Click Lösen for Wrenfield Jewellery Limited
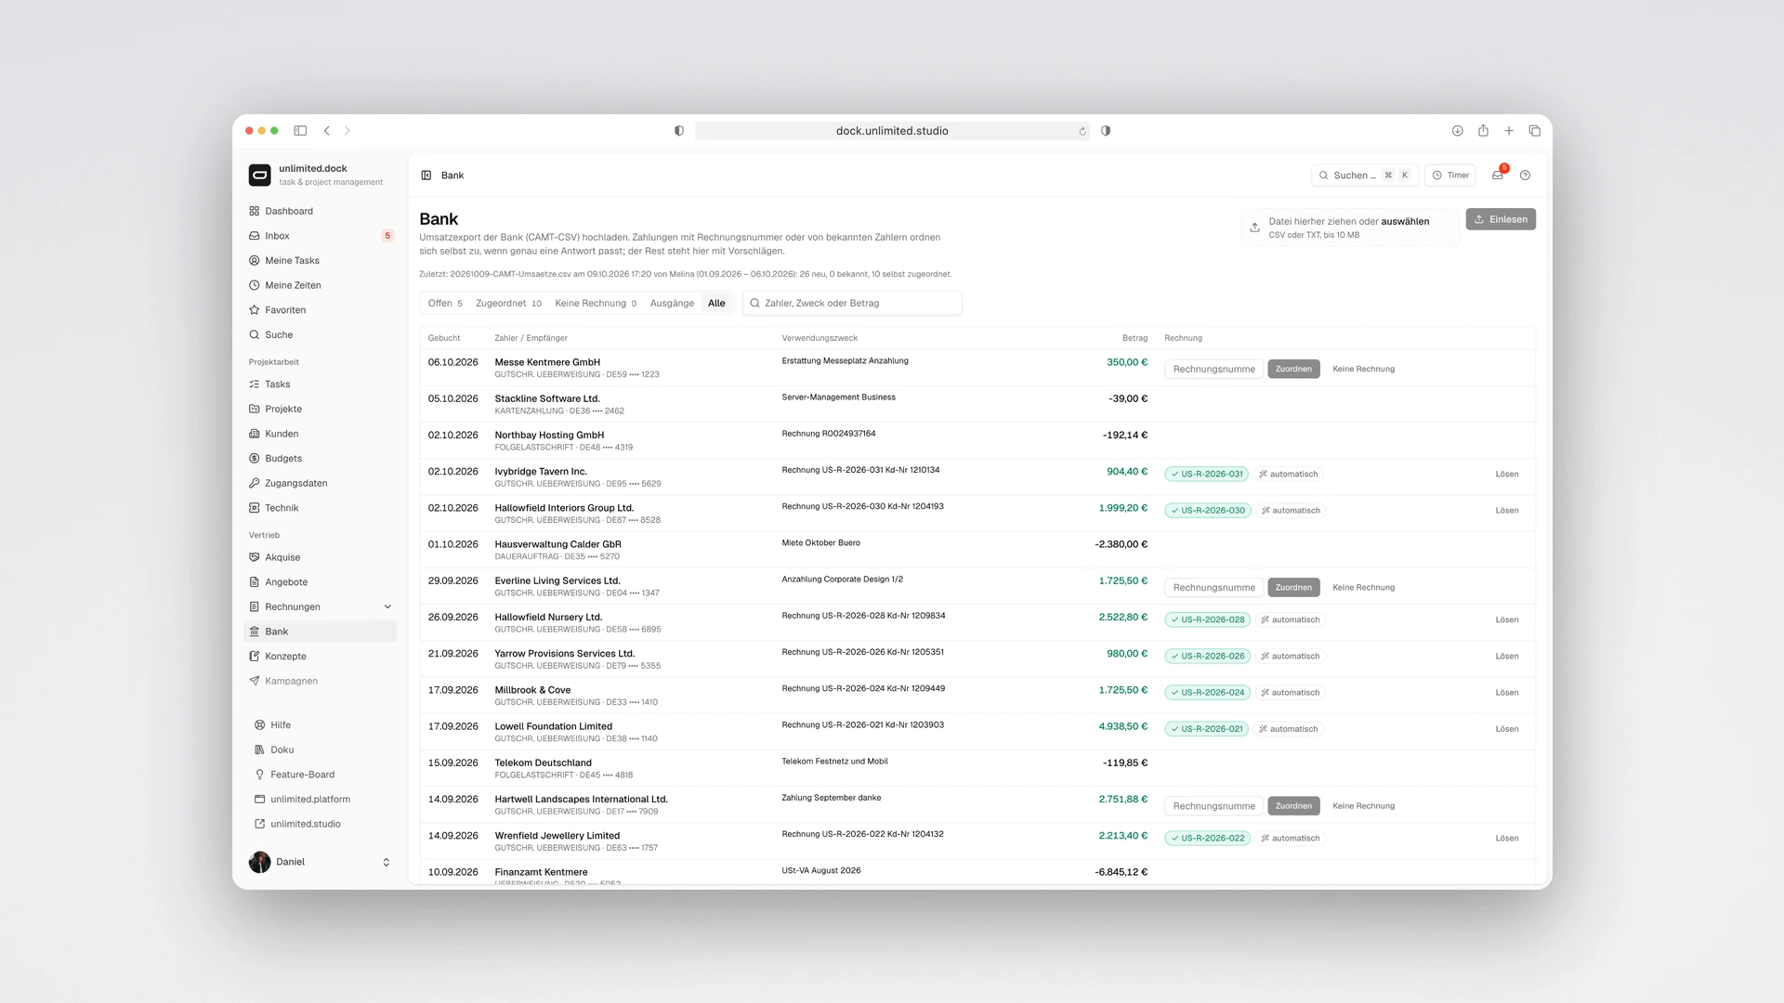Viewport: 1784px width, 1003px height. tap(1507, 838)
